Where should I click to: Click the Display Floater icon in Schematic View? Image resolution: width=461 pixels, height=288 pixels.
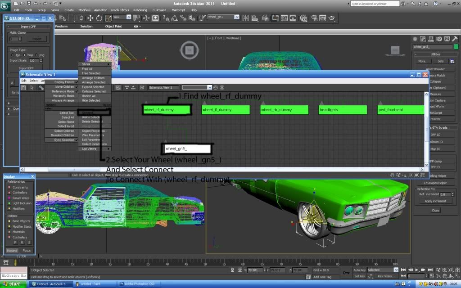tap(23, 88)
